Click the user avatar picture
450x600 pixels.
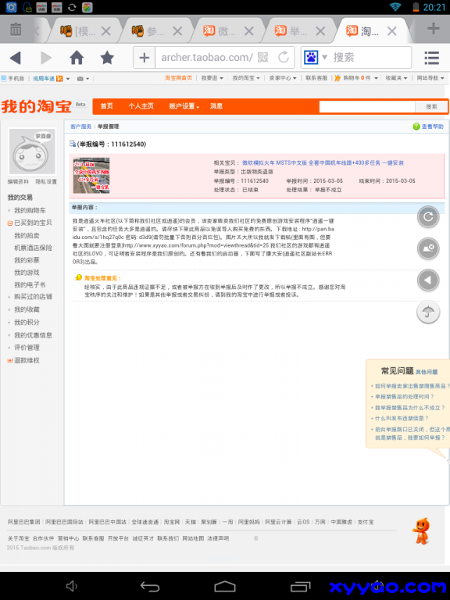[x=32, y=152]
